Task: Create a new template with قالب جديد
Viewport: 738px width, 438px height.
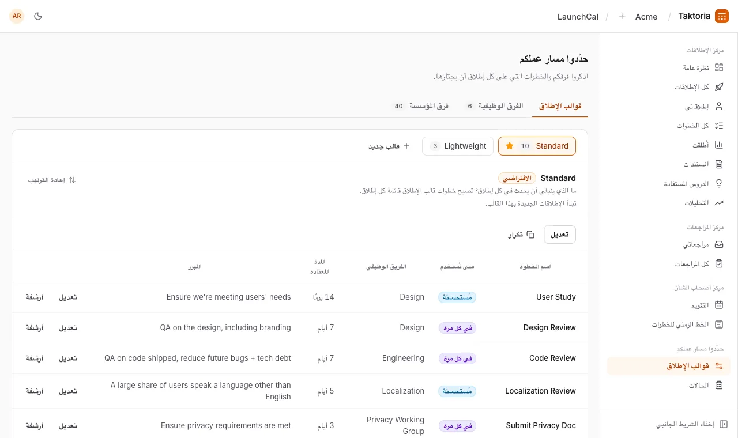Action: click(389, 146)
